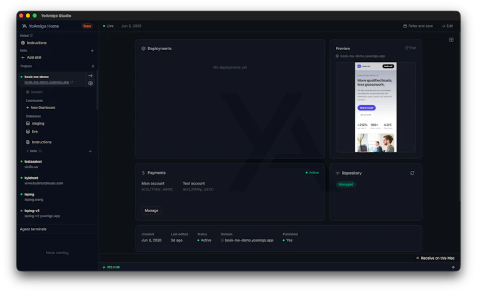Screen dimensions: 477x293
Task: Select the leping-v2 project
Action: tap(32, 211)
